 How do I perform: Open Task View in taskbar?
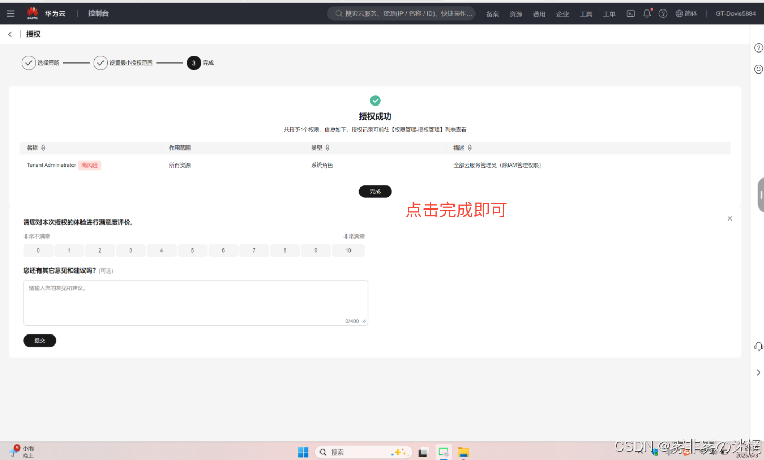coord(423,453)
